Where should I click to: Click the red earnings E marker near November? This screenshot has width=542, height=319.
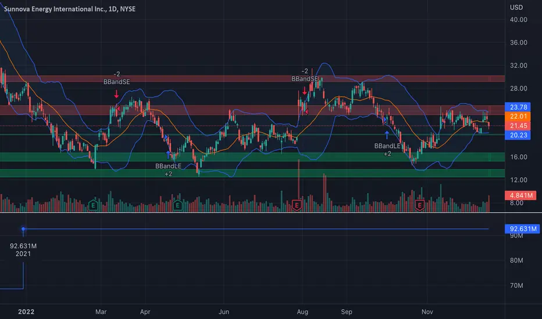pos(420,205)
